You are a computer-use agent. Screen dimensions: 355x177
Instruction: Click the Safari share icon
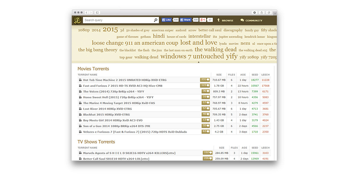262,13
